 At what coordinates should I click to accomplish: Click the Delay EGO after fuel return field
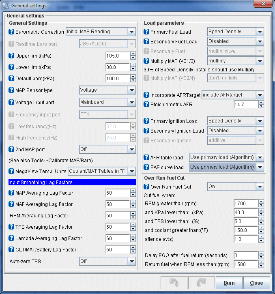246,255
